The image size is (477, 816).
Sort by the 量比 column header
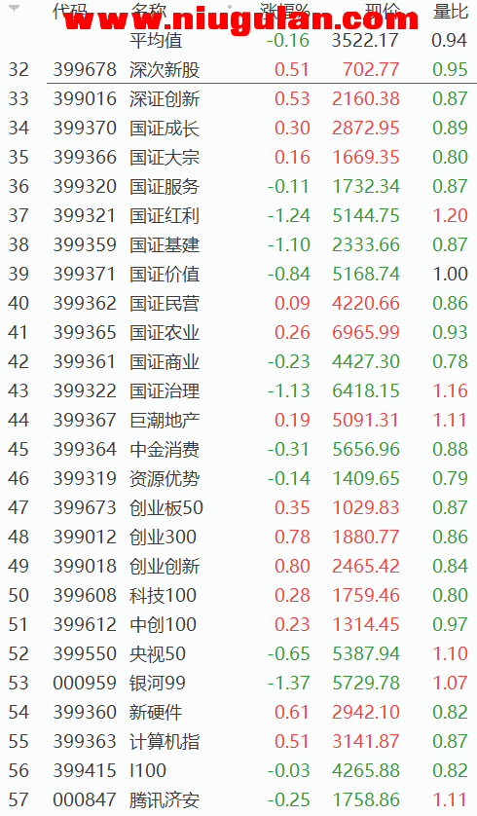450,11
